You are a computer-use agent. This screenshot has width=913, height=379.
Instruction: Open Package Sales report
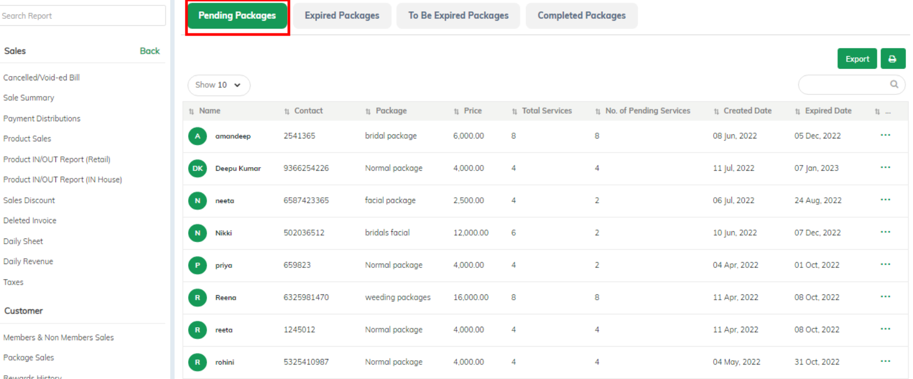click(x=29, y=357)
